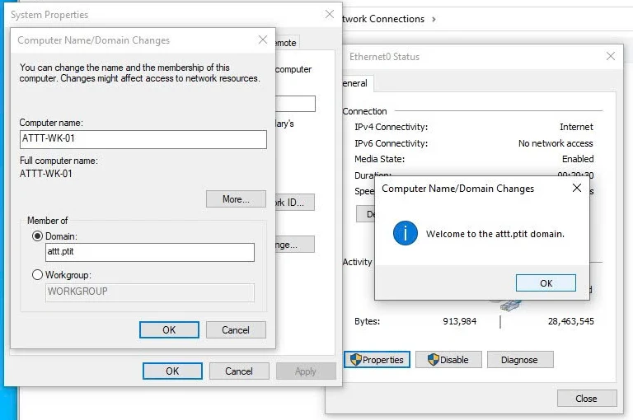Click Diagnose in Ethernet0 Status window

520,360
